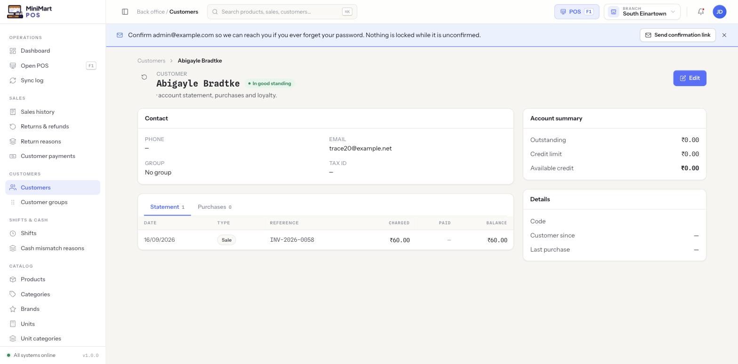Click the Sales history icon
This screenshot has height=364, width=738.
pyautogui.click(x=13, y=112)
